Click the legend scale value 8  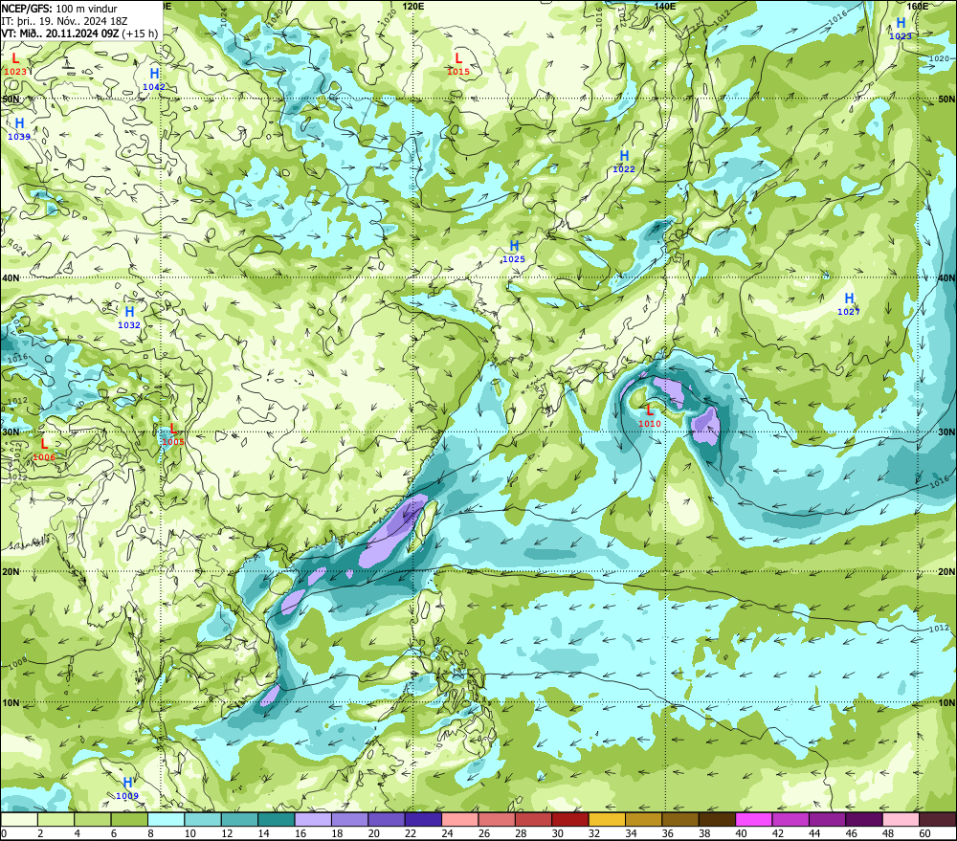(150, 833)
